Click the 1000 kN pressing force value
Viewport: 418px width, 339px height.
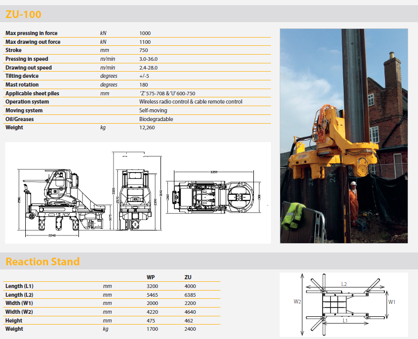tap(145, 33)
